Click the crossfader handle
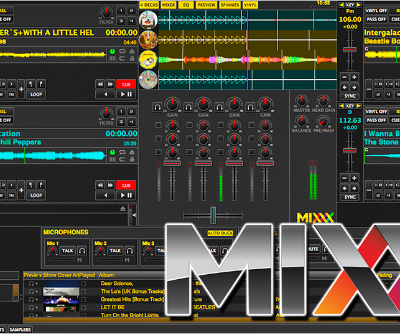The image size is (400, 334). pos(213,216)
